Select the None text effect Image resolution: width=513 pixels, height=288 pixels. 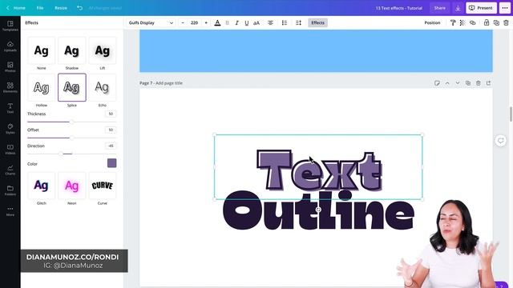pyautogui.click(x=41, y=50)
